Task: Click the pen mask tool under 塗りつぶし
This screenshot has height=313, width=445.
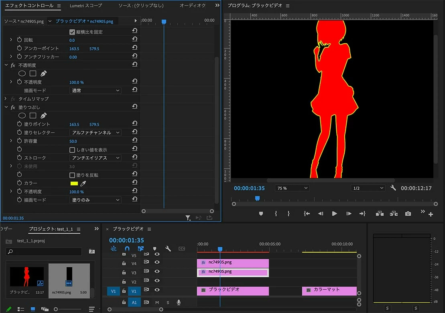Action: 43,115
